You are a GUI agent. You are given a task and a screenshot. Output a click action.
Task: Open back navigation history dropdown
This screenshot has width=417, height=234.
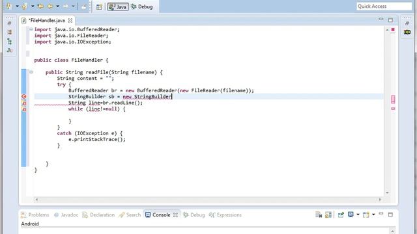tap(58, 6)
